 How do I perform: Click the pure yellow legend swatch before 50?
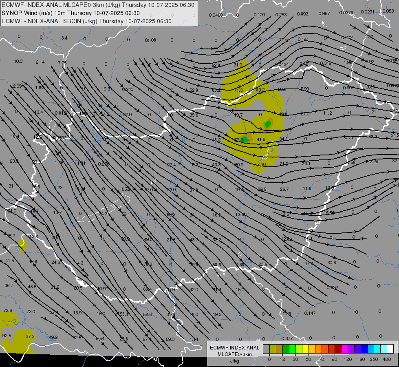pos(305,349)
